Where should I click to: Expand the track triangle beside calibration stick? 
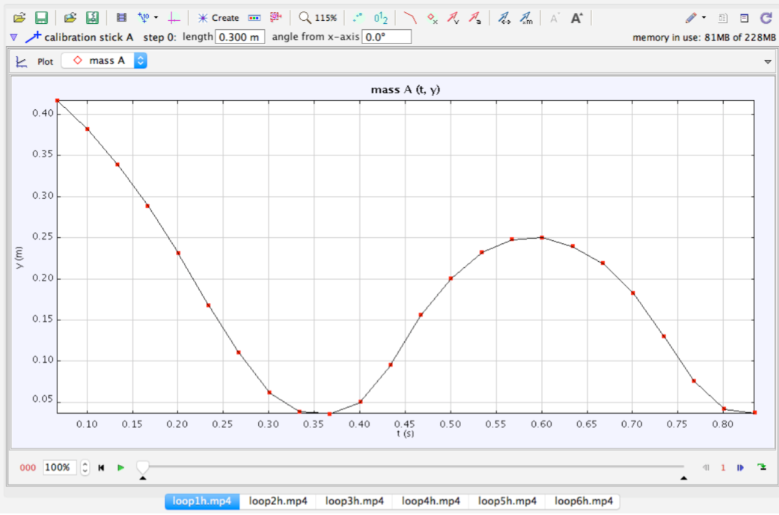(13, 37)
